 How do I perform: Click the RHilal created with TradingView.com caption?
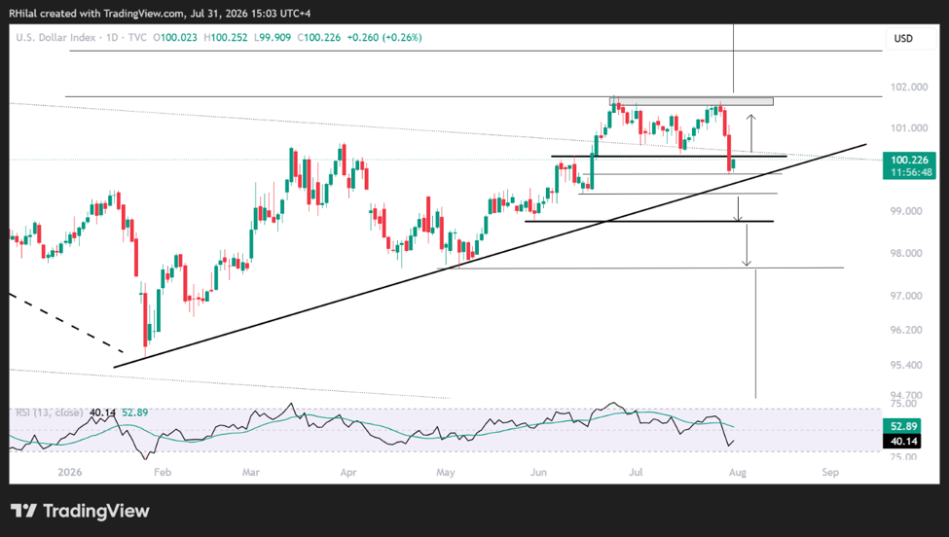click(160, 14)
